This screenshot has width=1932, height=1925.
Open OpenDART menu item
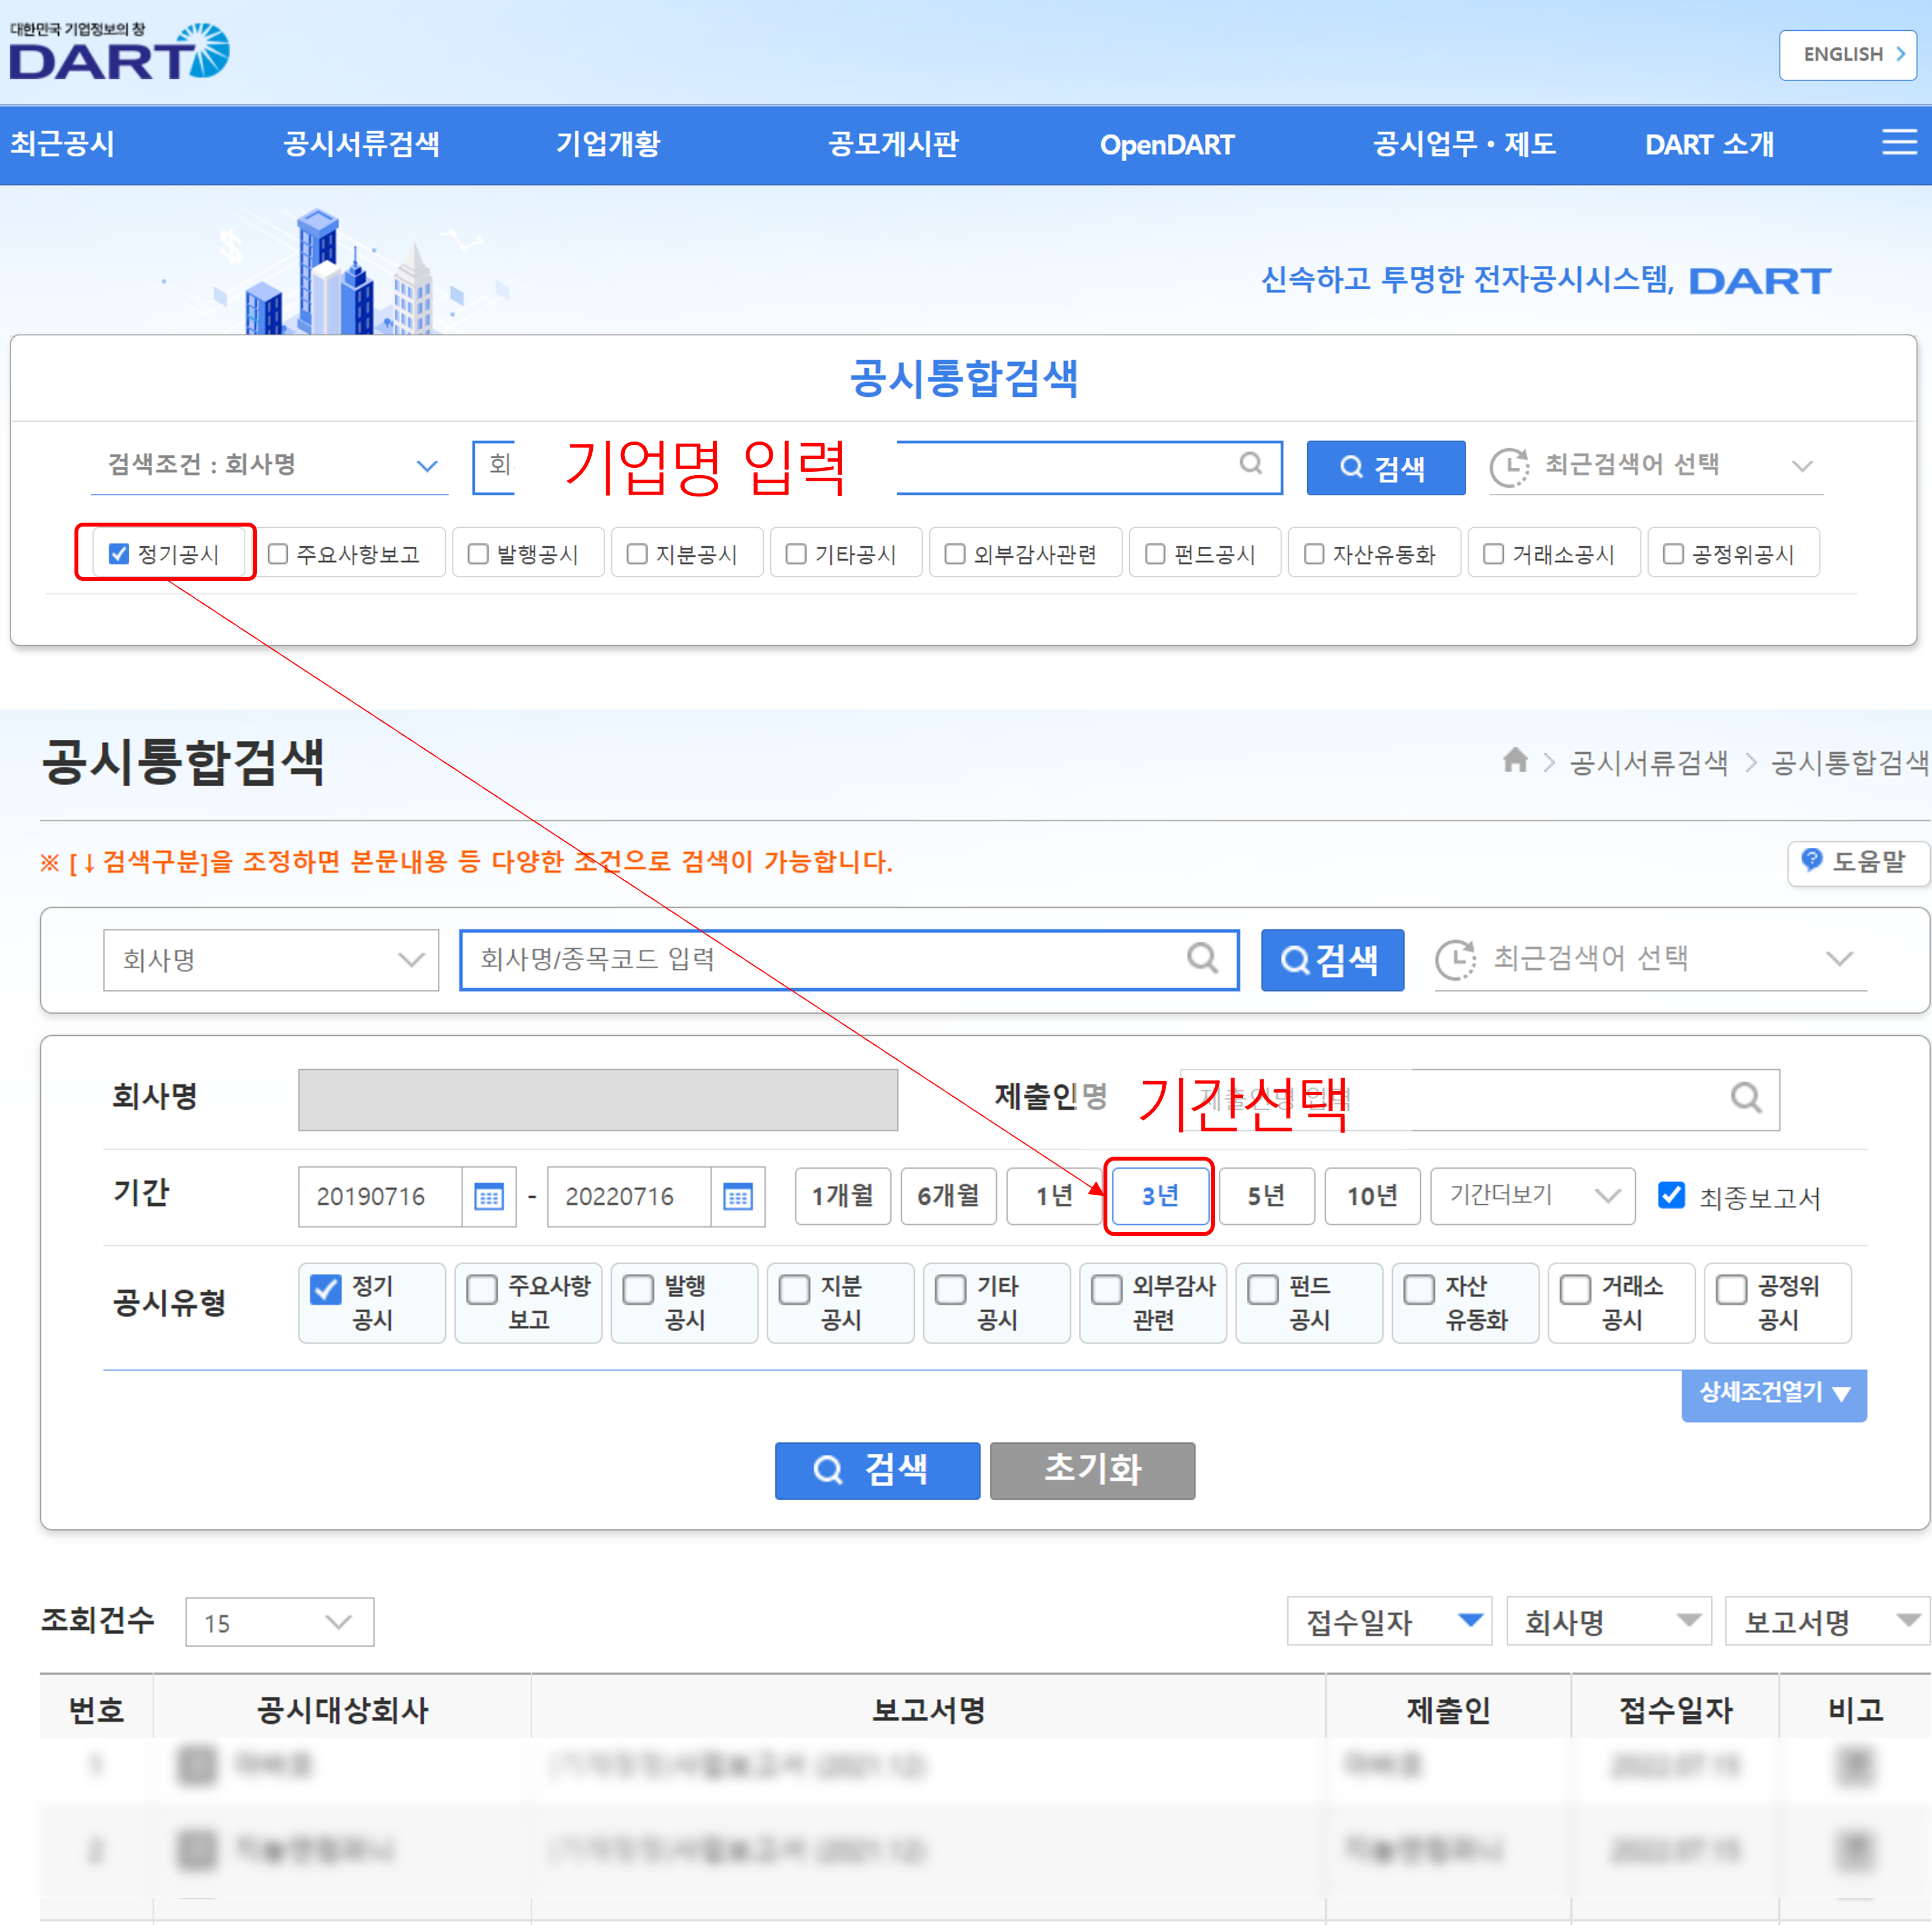tap(1166, 144)
